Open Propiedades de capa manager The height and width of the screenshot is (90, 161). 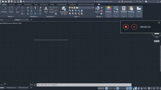(x=64, y=10)
